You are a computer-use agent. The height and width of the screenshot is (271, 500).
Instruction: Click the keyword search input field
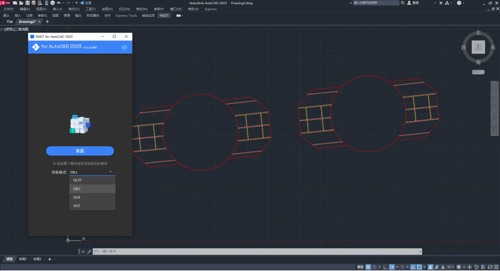click(x=376, y=3)
